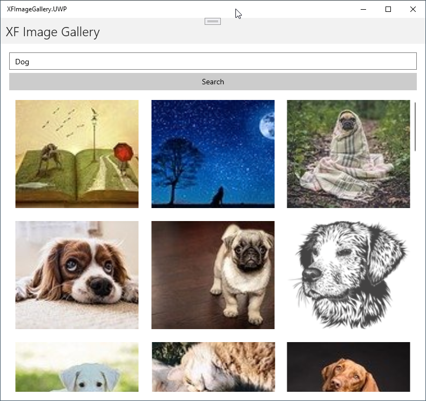Select the night sky howling wolf image
The image size is (426, 401).
click(x=213, y=154)
